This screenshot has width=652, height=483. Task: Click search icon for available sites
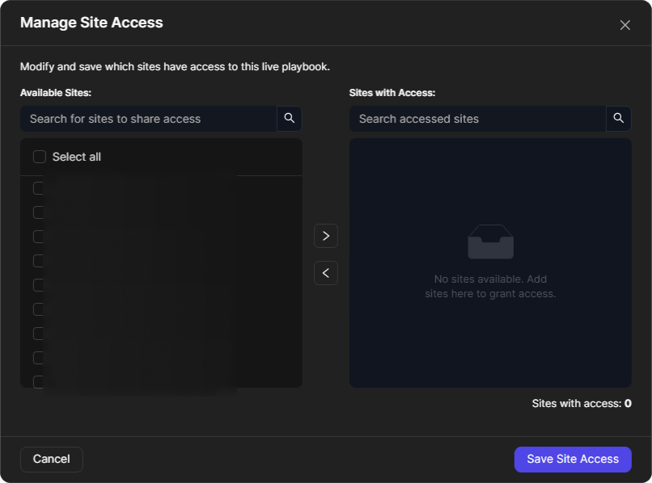[290, 119]
